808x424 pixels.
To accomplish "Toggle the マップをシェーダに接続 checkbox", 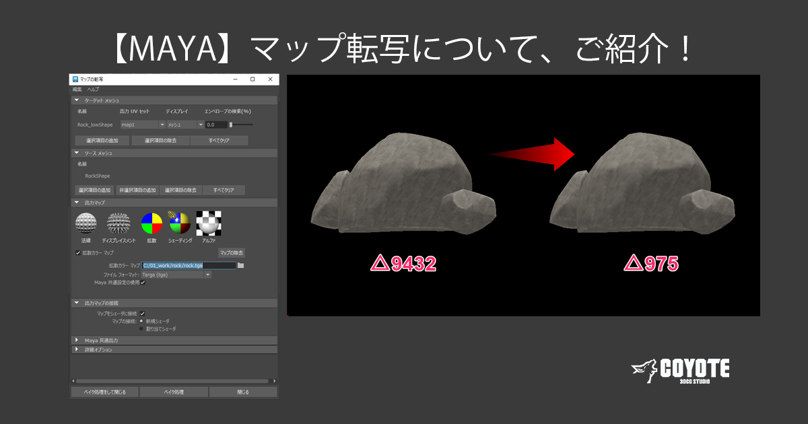I will click(143, 314).
